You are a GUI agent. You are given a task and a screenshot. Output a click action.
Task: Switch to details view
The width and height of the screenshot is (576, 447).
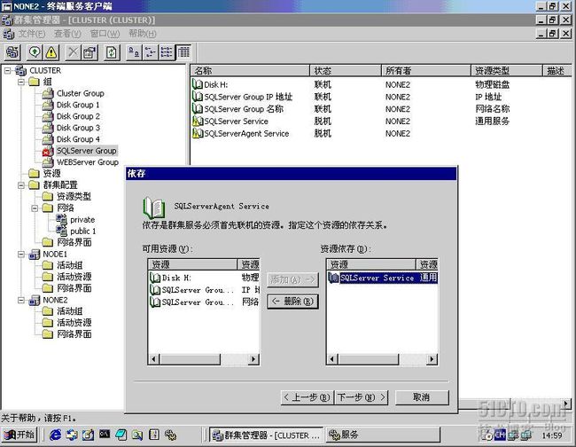point(183,52)
